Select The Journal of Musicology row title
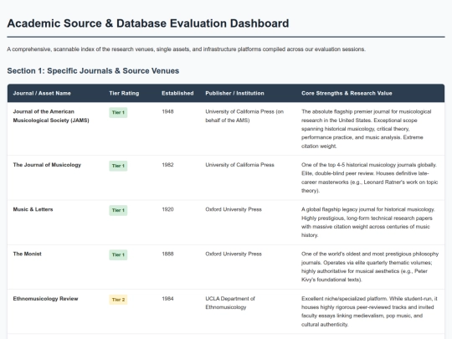 tap(47, 165)
